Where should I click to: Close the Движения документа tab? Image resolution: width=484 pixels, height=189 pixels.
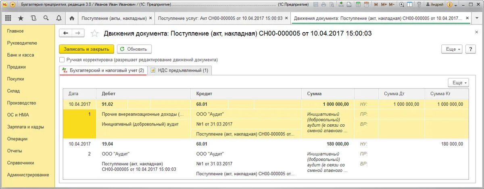tap(467, 18)
